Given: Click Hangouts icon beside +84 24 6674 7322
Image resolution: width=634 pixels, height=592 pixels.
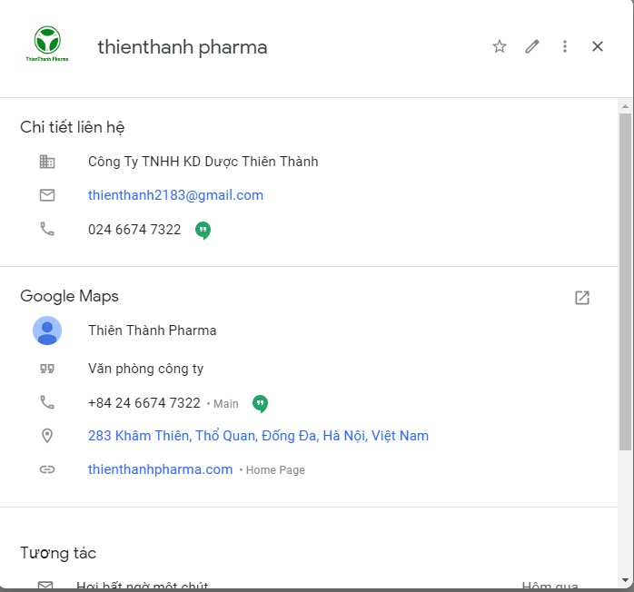Looking at the screenshot, I should point(260,403).
